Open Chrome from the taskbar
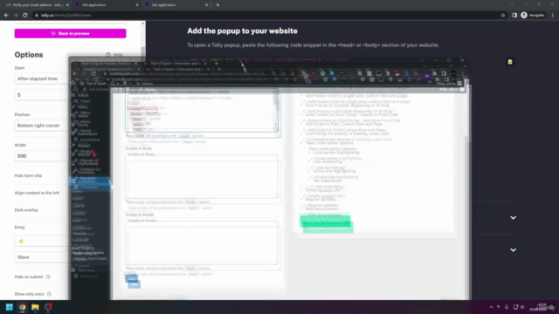 click(22, 307)
